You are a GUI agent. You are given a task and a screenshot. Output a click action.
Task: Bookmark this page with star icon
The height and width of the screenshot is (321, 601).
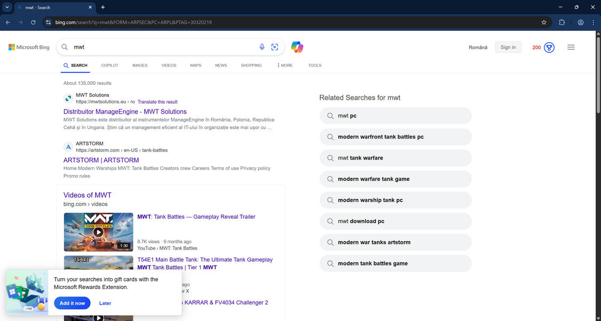pos(543,22)
